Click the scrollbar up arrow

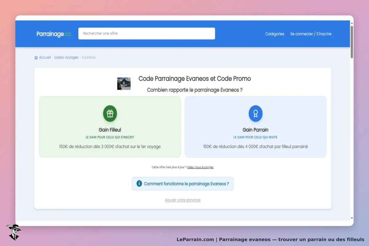pos(352,23)
